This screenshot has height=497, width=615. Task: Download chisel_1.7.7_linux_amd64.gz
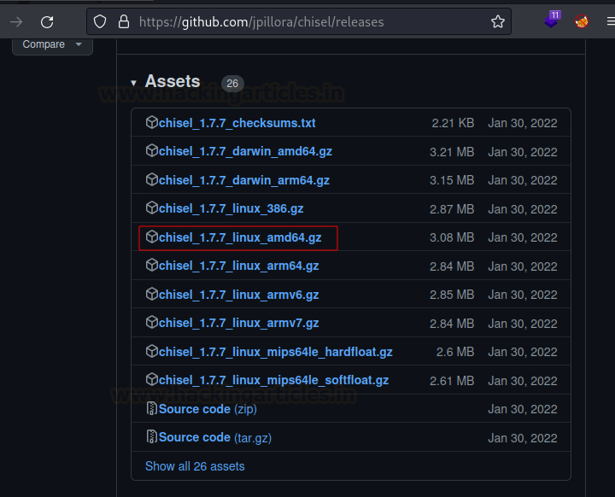(x=240, y=237)
